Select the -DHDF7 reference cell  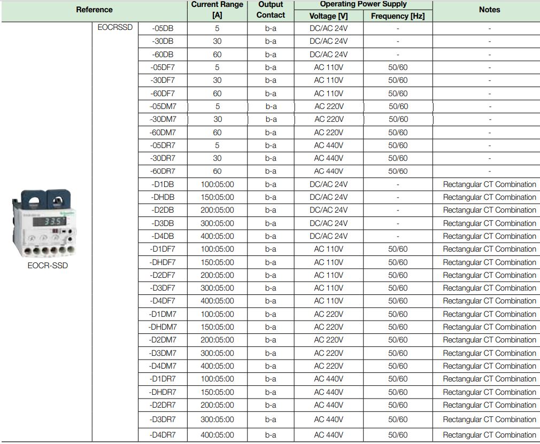[x=163, y=262]
